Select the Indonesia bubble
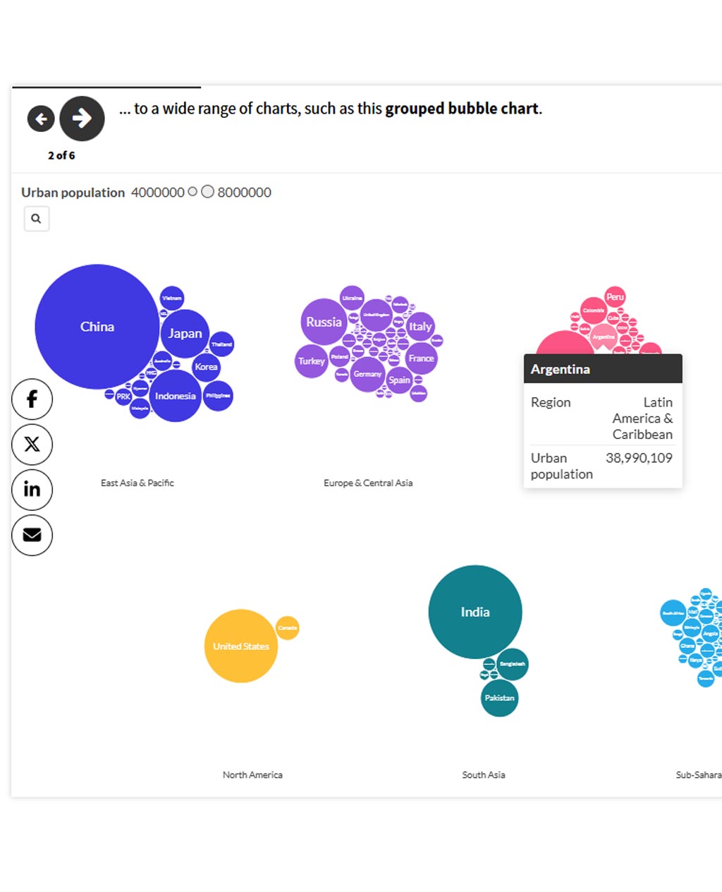722x892 pixels. pos(176,396)
